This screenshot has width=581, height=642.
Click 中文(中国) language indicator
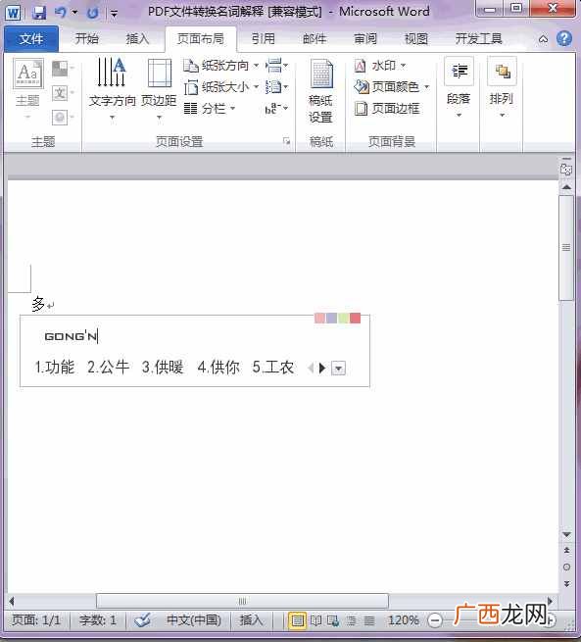(194, 620)
